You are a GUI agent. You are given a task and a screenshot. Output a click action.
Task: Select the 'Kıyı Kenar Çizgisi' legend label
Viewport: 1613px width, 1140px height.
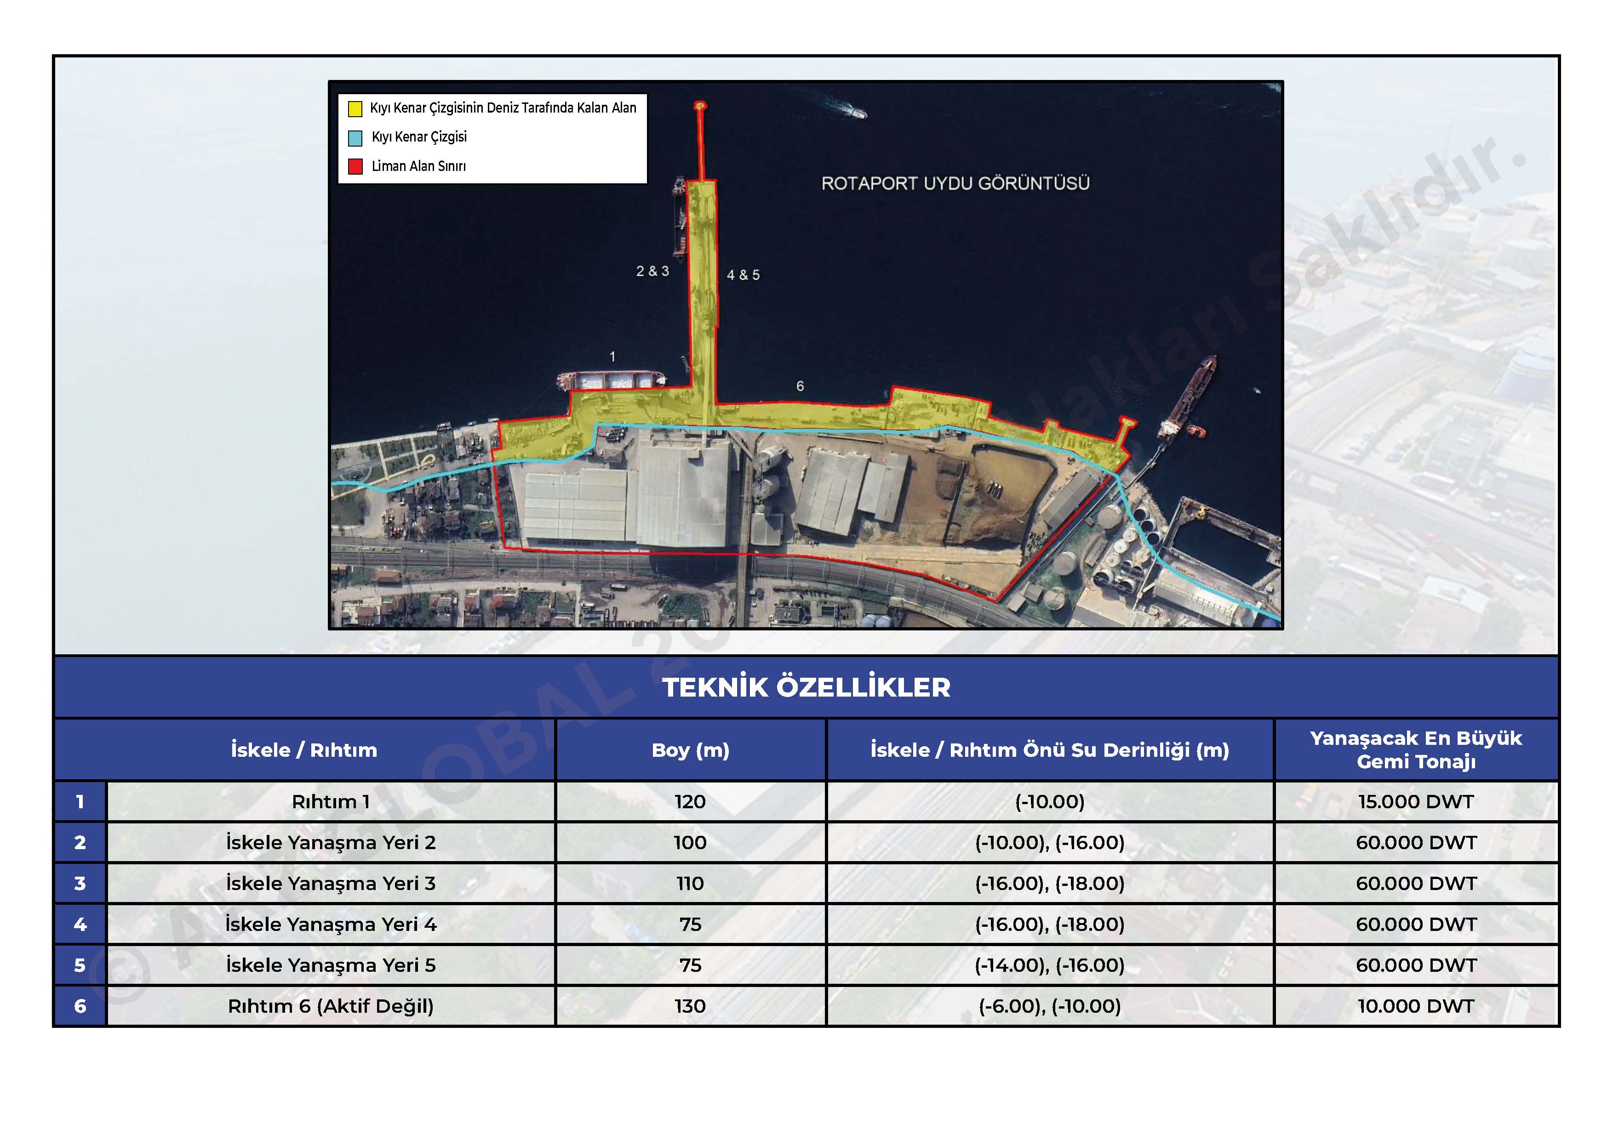419,137
